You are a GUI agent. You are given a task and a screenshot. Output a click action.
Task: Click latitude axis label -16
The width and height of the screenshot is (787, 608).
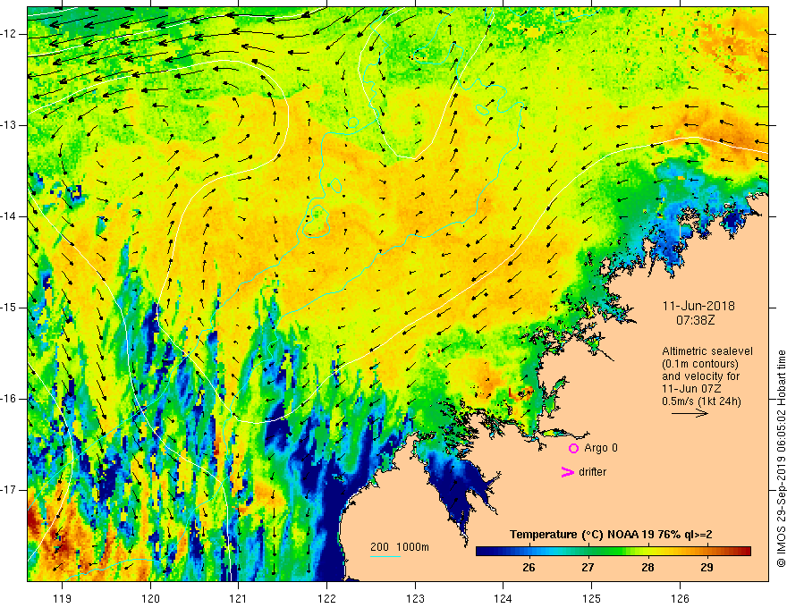pos(10,399)
